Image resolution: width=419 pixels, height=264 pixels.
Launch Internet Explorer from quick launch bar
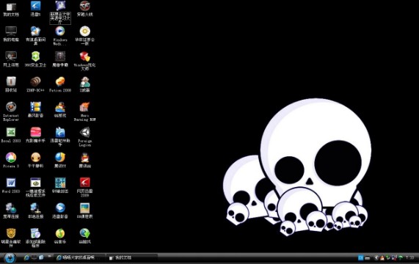click(x=26, y=257)
